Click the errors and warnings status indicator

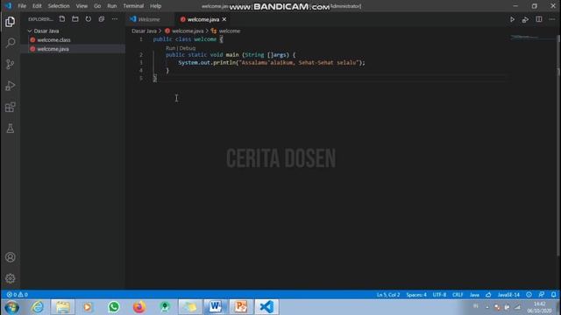click(x=18, y=295)
